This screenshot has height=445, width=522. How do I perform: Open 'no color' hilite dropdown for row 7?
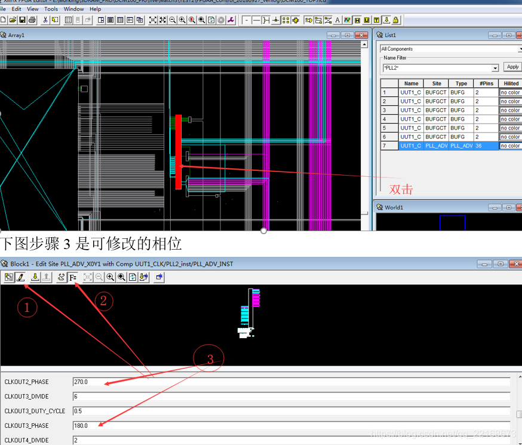pos(511,146)
